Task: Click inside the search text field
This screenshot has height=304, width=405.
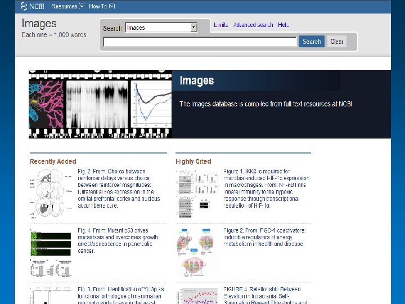Action: [x=200, y=42]
